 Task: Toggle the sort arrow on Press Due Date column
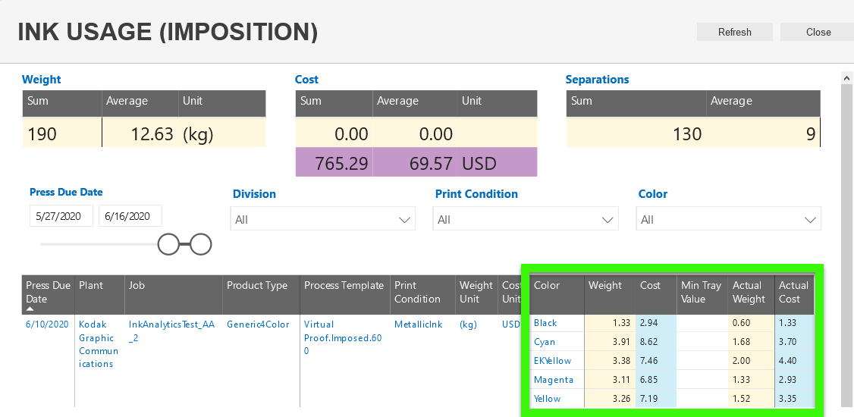coord(31,309)
